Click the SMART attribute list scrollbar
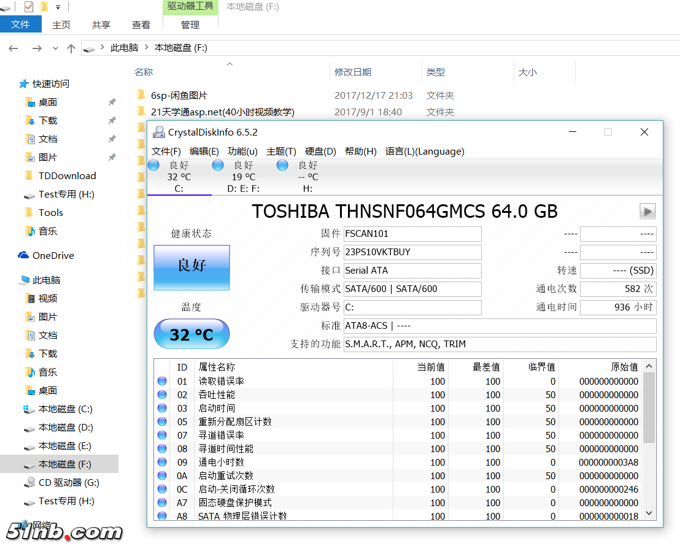The image size is (680, 546). pyautogui.click(x=649, y=408)
